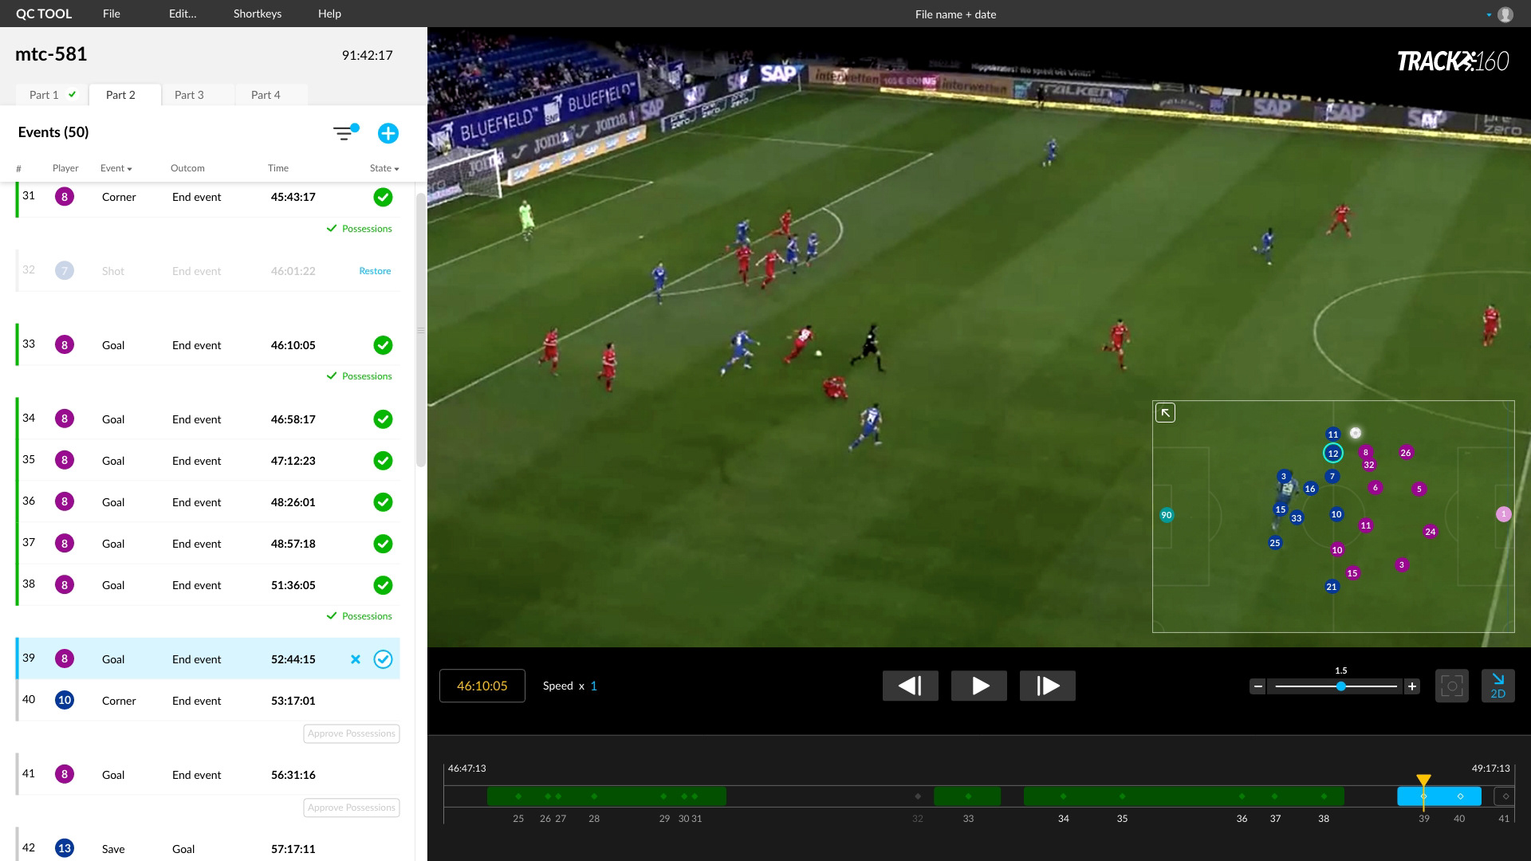Play the video
The height and width of the screenshot is (861, 1531).
click(x=979, y=686)
